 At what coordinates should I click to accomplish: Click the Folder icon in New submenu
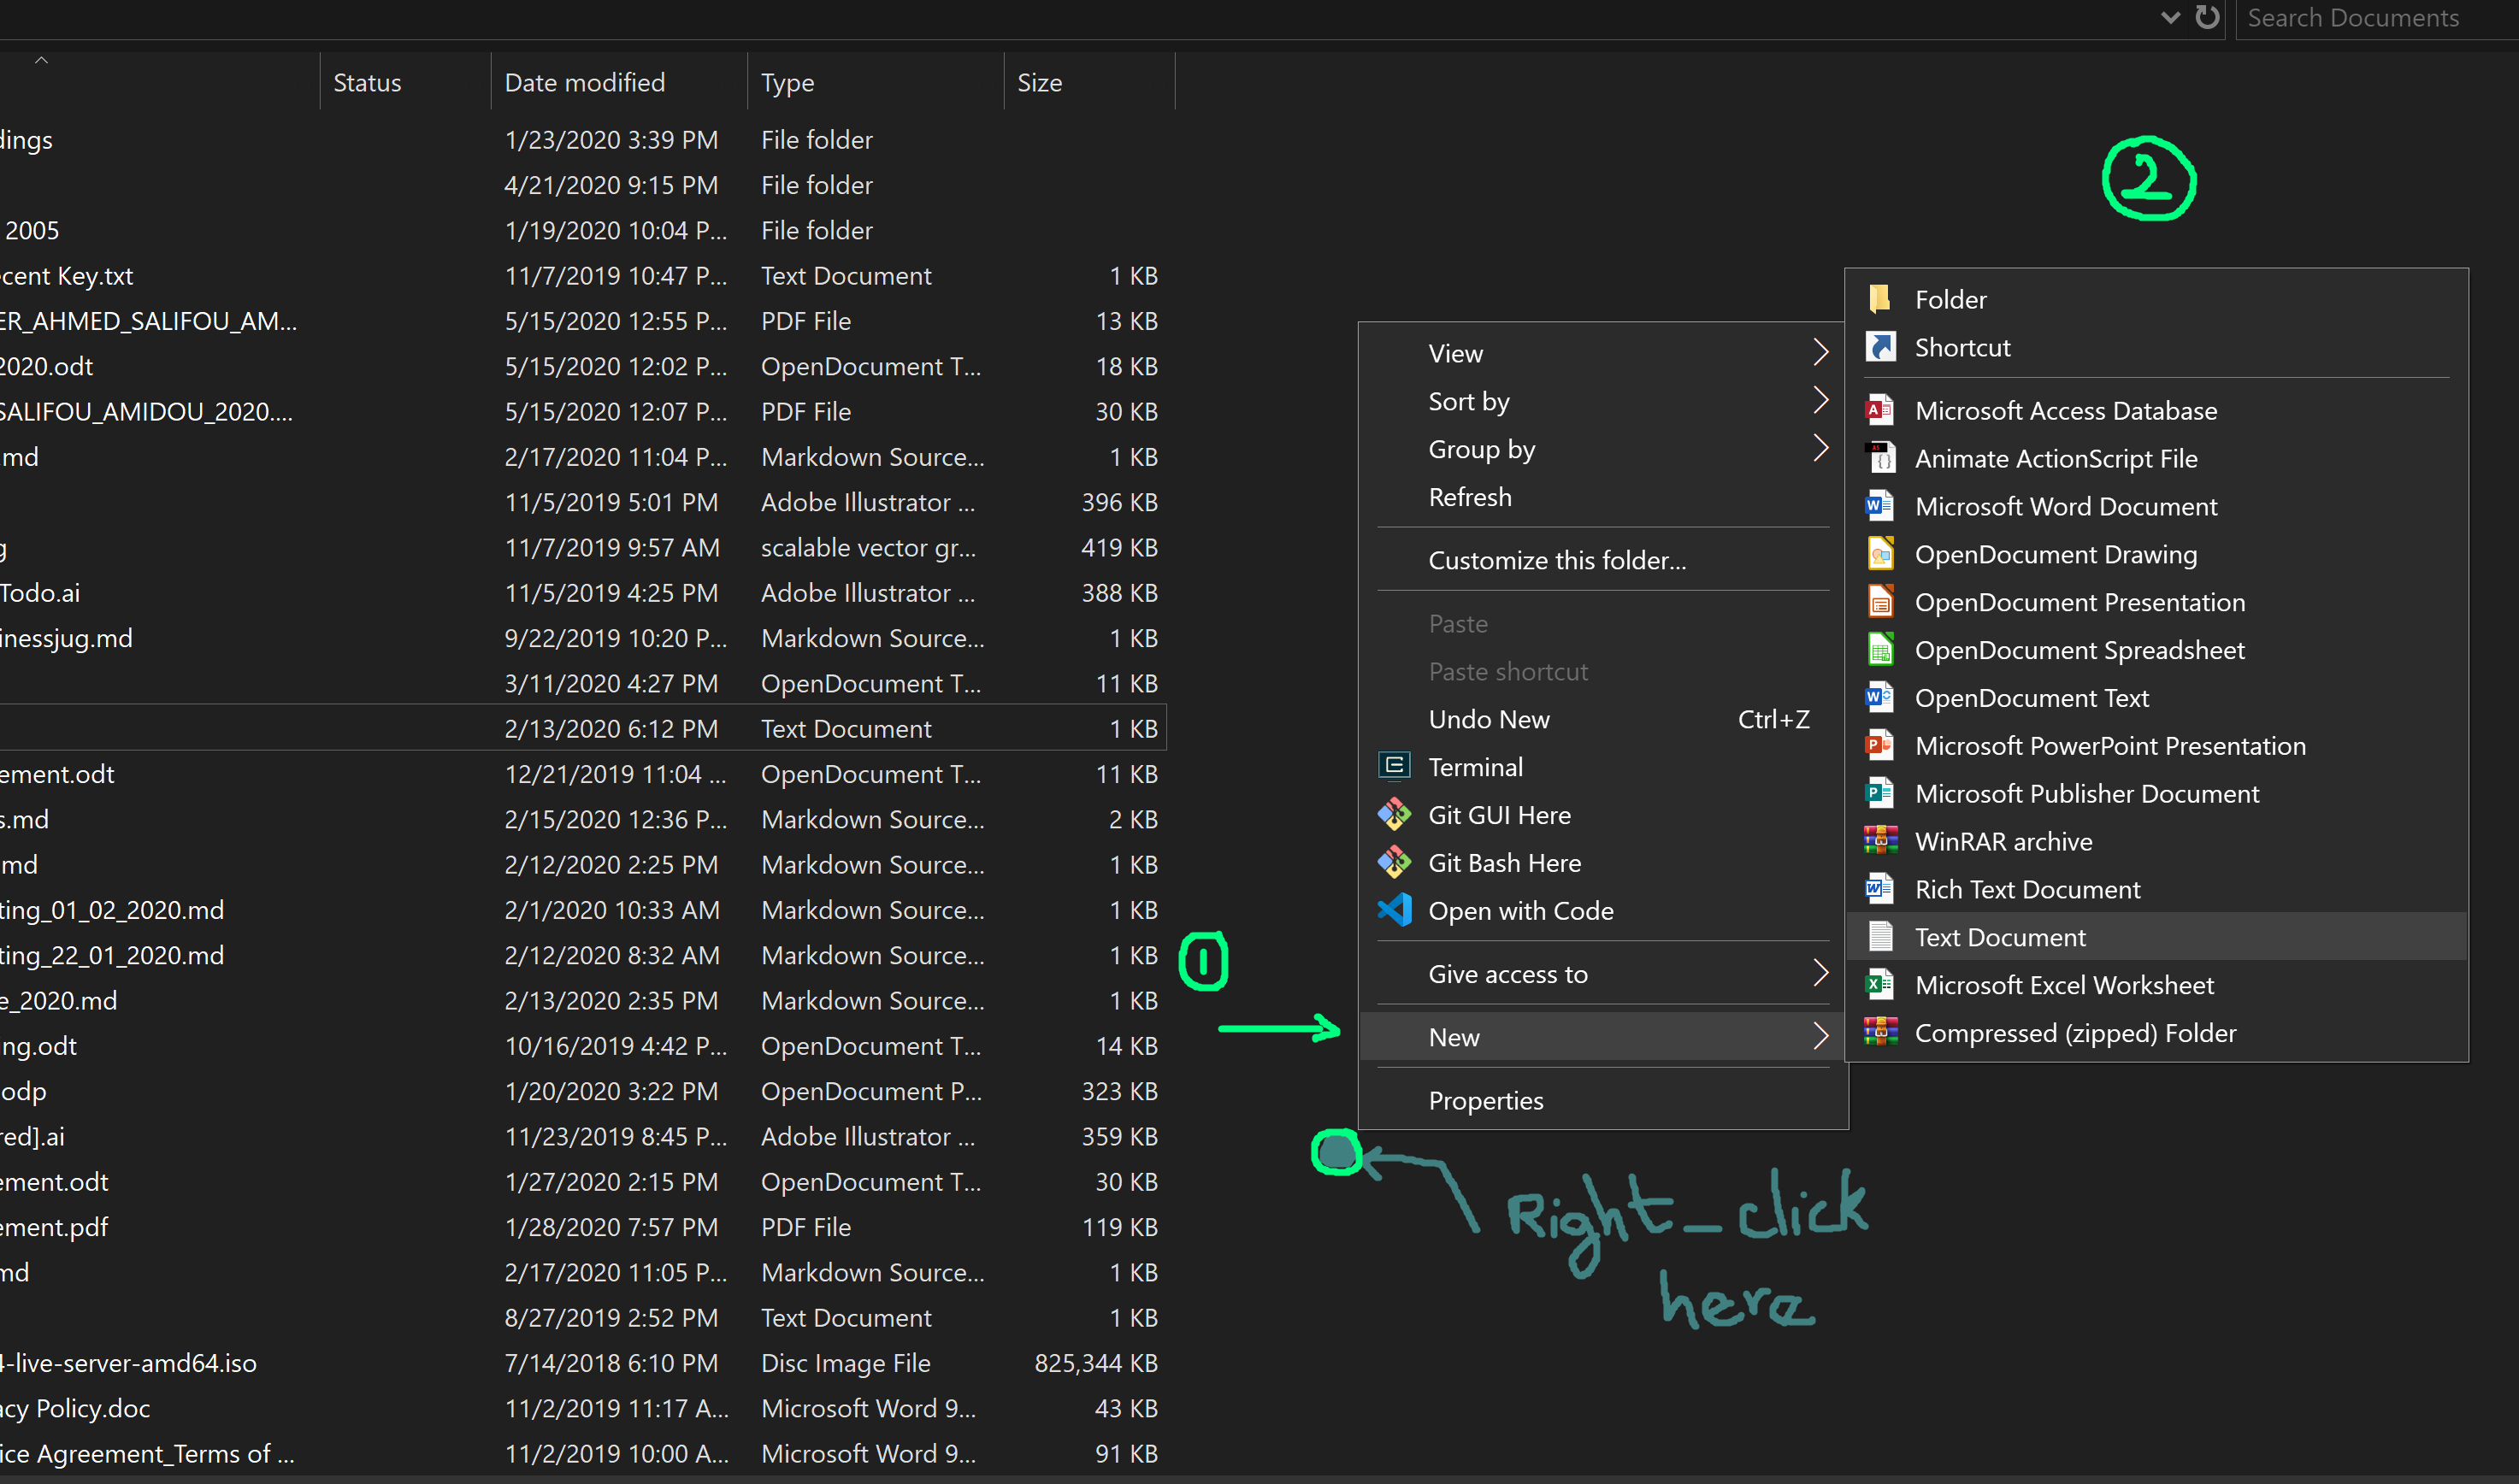1879,299
